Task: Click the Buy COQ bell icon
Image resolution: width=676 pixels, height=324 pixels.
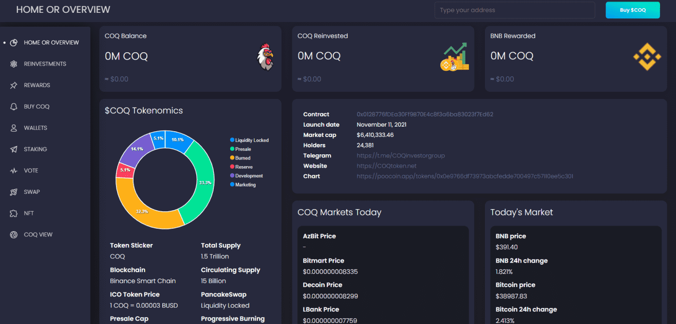Action: 14,107
